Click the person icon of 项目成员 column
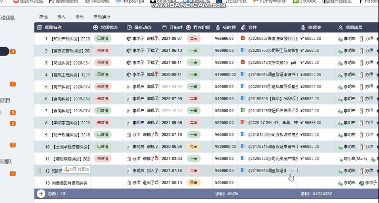379x203 pixels. coord(341,27)
